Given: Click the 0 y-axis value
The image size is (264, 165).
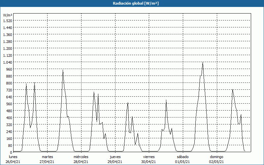Looking at the screenshot, I should 11,152.
